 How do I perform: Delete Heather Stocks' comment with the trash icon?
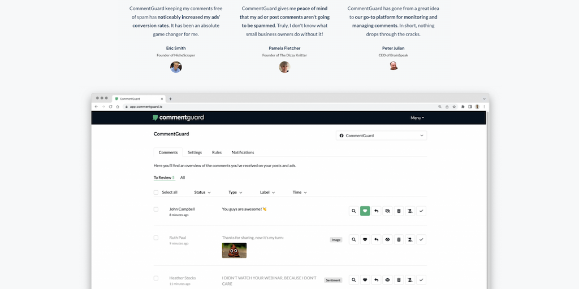point(399,280)
